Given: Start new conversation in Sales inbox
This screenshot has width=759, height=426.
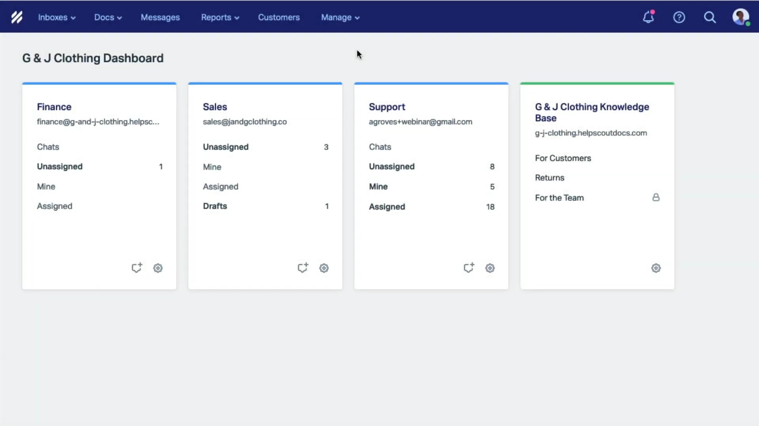Looking at the screenshot, I should click(303, 268).
